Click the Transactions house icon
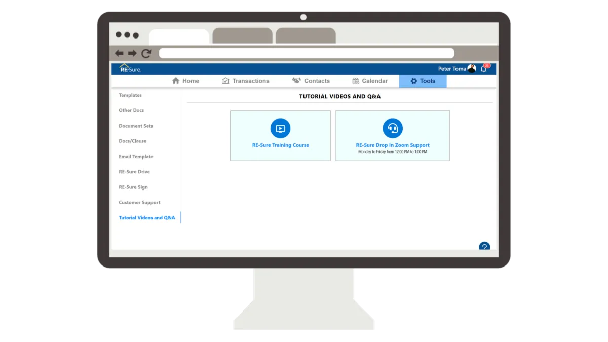The image size is (608, 342). pyautogui.click(x=226, y=81)
